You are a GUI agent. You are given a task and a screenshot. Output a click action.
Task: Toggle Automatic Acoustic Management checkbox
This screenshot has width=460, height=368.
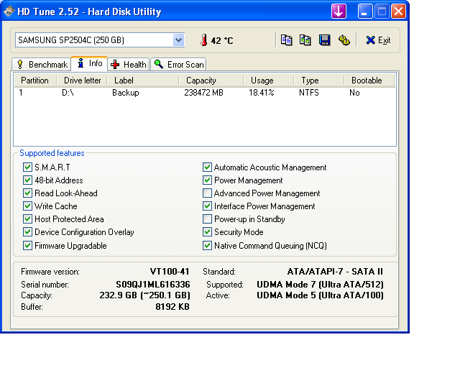pos(207,167)
